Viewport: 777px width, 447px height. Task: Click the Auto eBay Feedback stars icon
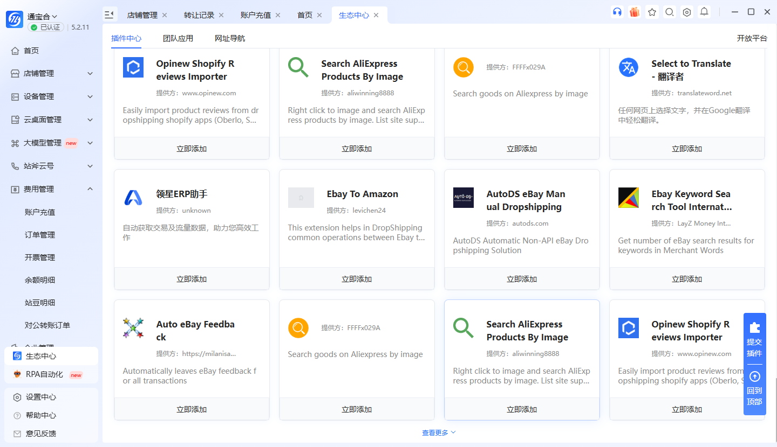133,328
